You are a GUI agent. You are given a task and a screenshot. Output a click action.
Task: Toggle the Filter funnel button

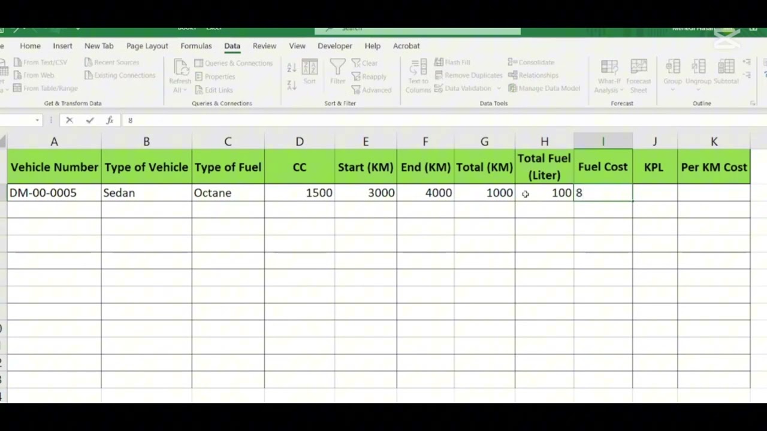pyautogui.click(x=337, y=72)
